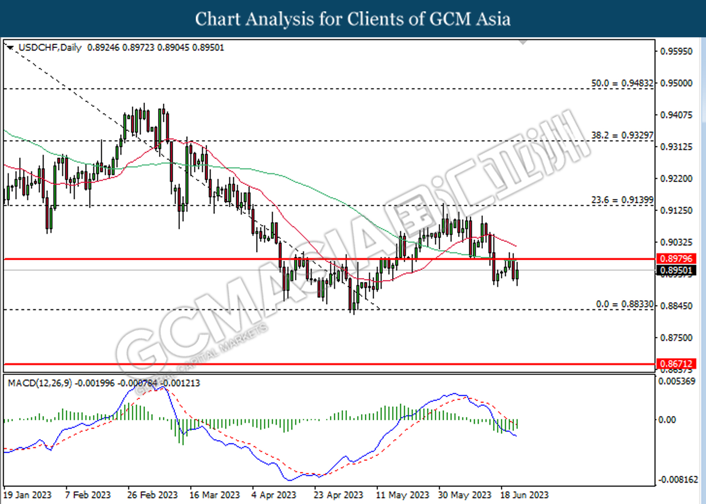Click the MACD scale value -0.008162
Screen dimensions: 706x504
point(678,480)
